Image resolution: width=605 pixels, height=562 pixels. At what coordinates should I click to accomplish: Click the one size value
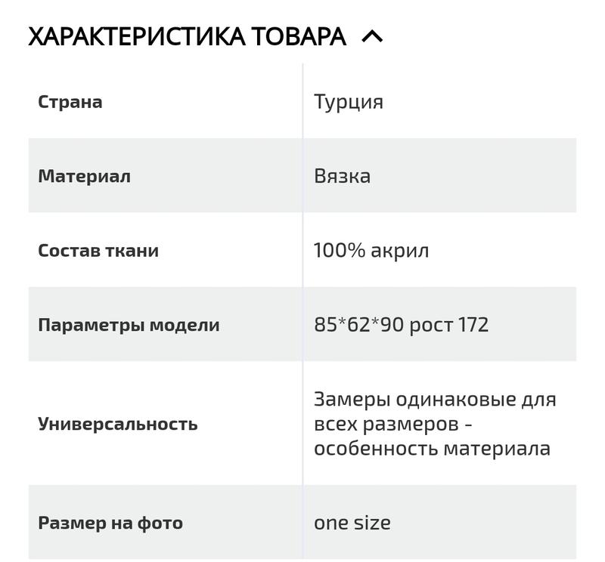click(x=352, y=522)
